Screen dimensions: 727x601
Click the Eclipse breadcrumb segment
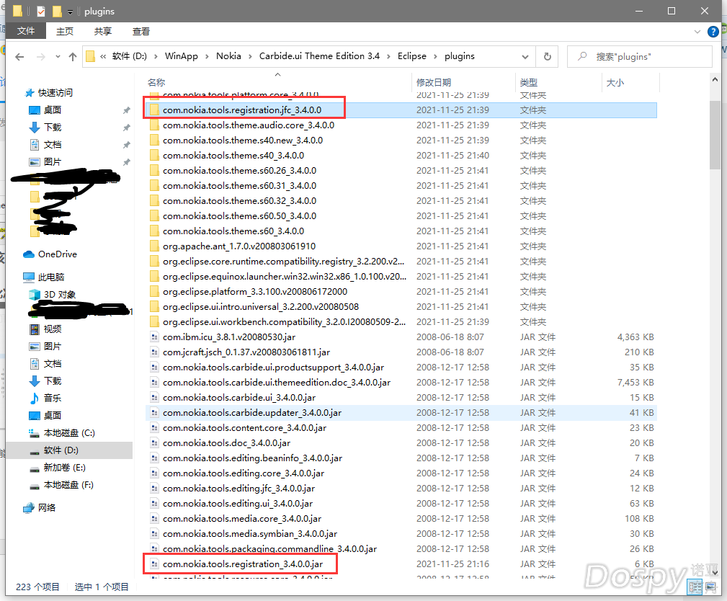coord(411,56)
